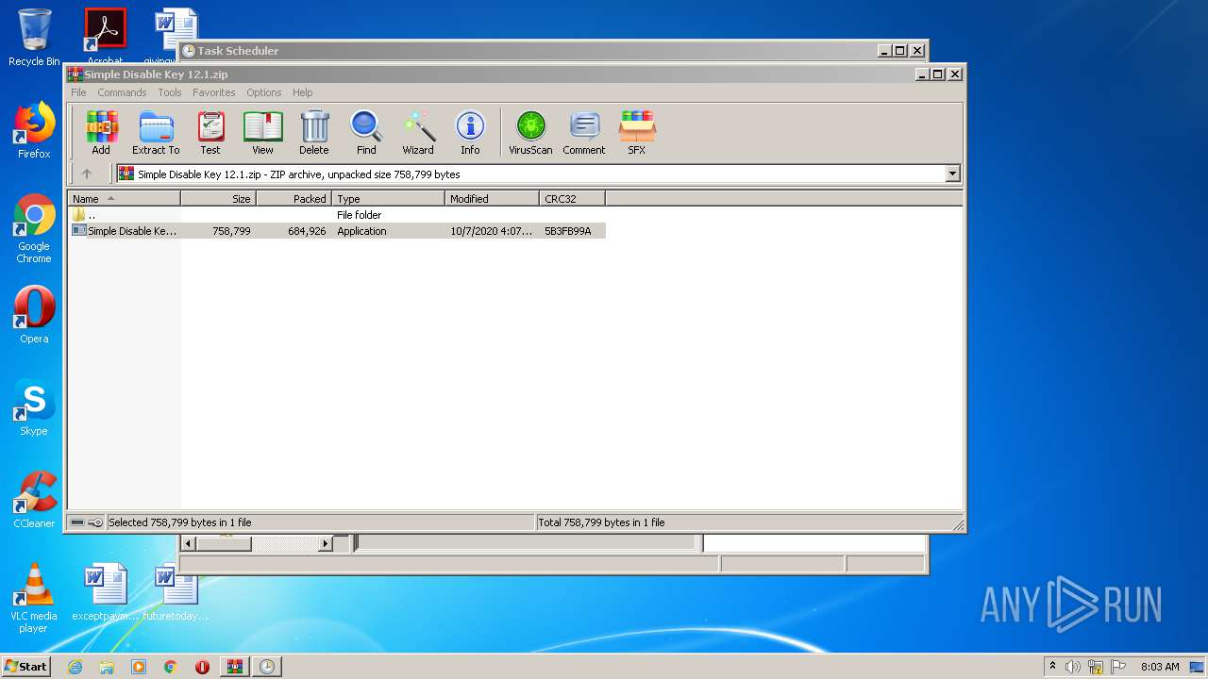The height and width of the screenshot is (679, 1208).
Task: Open Opera from the taskbar
Action: point(202,667)
